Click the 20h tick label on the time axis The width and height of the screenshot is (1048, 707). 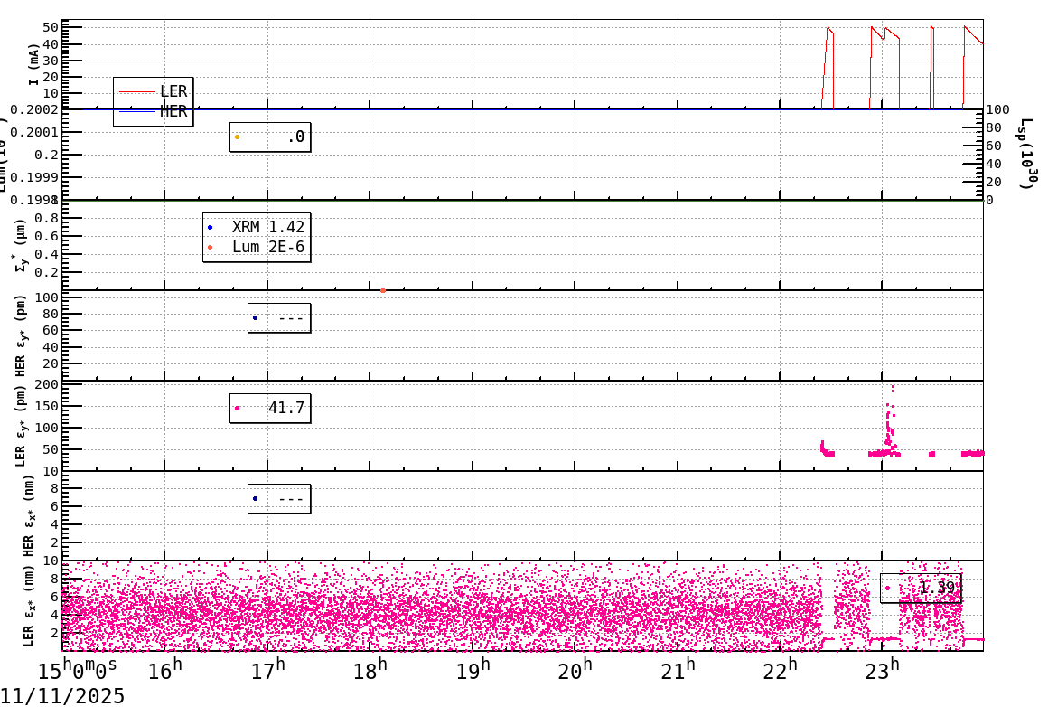click(575, 670)
